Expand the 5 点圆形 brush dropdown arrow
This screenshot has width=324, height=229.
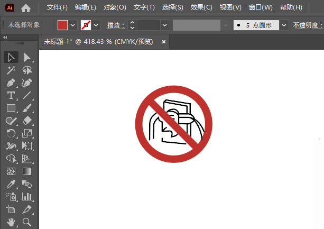coord(284,25)
